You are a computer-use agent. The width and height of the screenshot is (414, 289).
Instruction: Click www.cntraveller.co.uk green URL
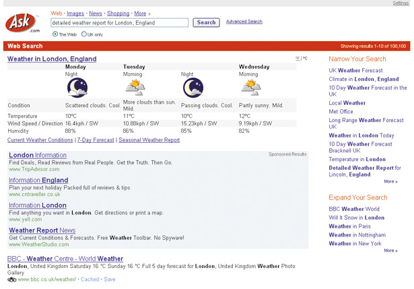(x=34, y=195)
